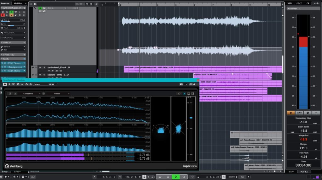Screen dimensions: 322x180
Task: Toggle the transport cycle loop button
Action: 160,177
